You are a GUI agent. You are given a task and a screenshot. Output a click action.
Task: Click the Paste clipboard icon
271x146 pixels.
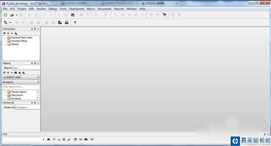(x=73, y=15)
